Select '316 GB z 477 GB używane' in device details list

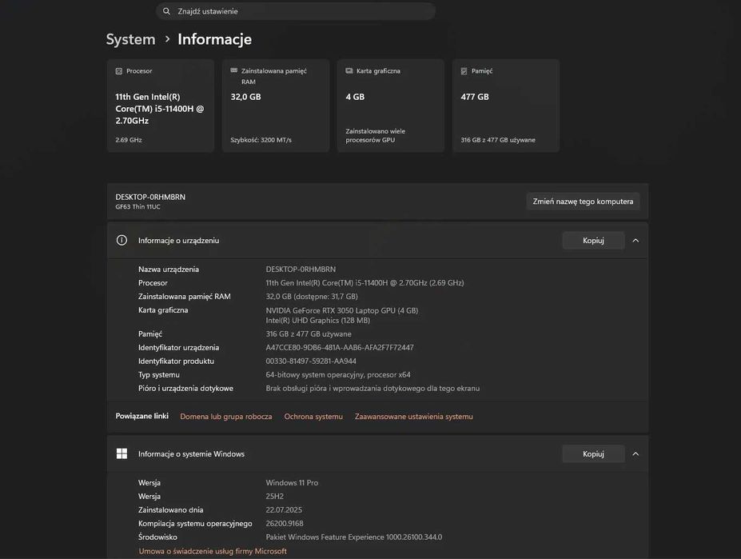click(308, 334)
